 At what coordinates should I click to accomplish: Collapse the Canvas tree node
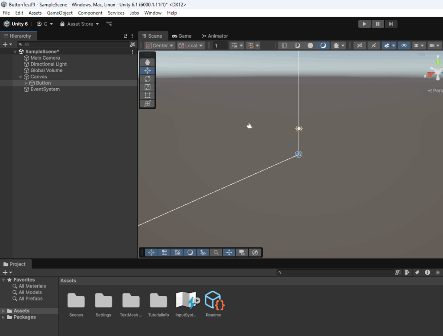coord(20,77)
